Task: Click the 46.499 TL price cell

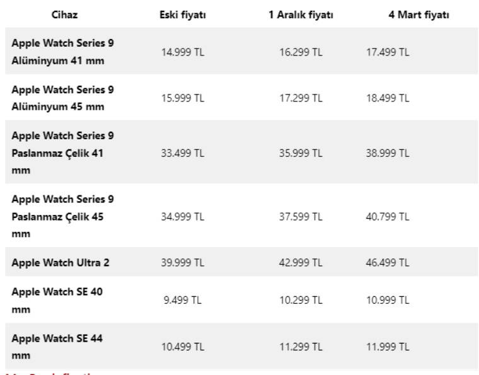Action: click(x=388, y=263)
